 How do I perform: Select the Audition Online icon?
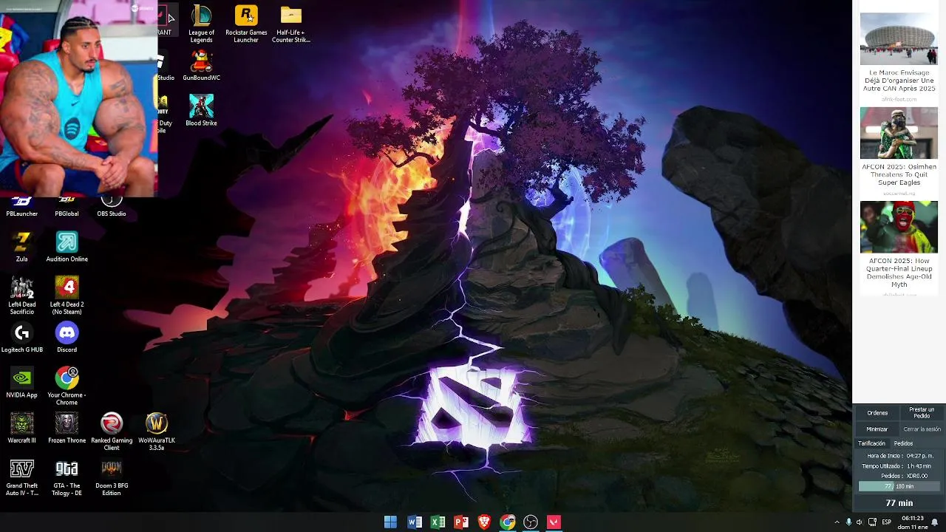pos(67,247)
